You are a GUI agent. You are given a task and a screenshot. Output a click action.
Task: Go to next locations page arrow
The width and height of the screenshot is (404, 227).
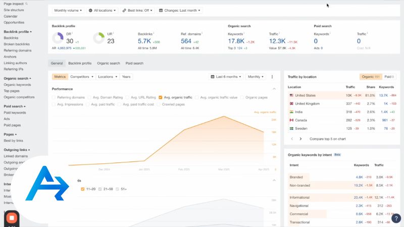pyautogui.click(x=300, y=139)
